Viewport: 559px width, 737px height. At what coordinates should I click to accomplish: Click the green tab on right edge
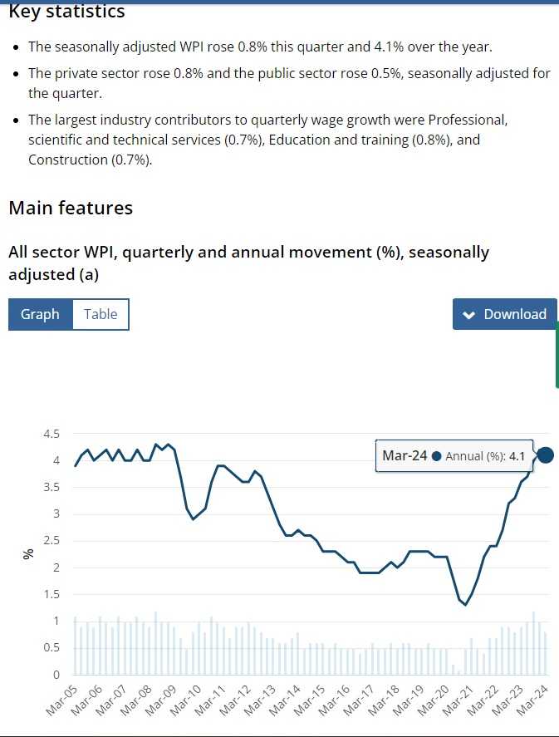coord(557,357)
